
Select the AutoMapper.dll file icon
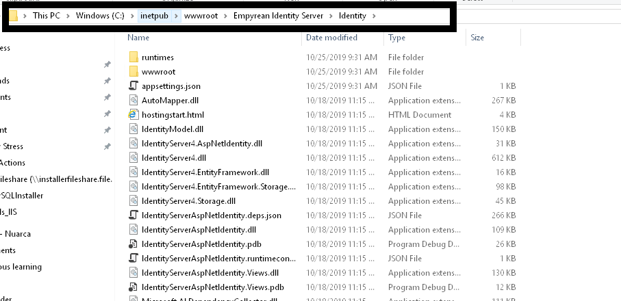134,101
